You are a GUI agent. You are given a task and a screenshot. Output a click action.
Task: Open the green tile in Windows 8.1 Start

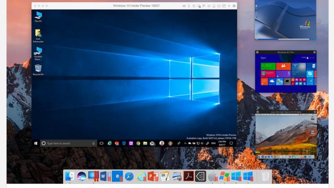pos(268,66)
